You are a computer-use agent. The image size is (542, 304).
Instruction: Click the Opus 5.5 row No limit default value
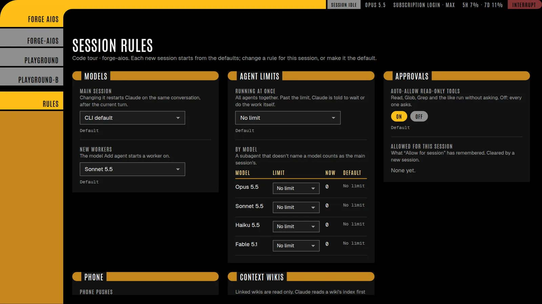354,186
